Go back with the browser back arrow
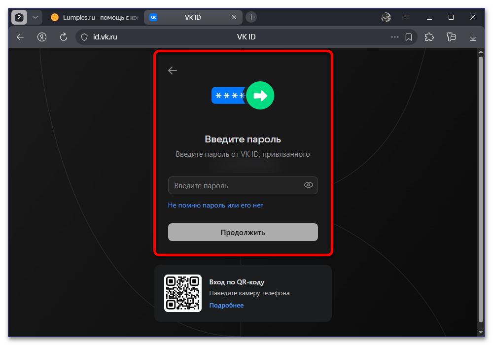 (x=20, y=37)
